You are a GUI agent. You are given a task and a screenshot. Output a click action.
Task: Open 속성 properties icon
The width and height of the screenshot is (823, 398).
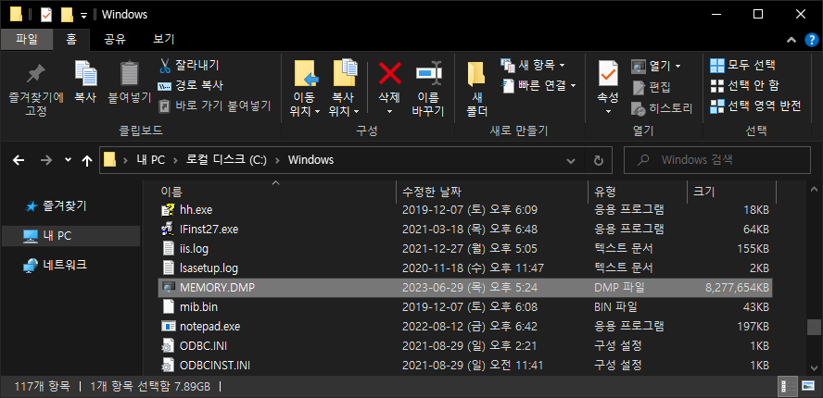[x=608, y=74]
